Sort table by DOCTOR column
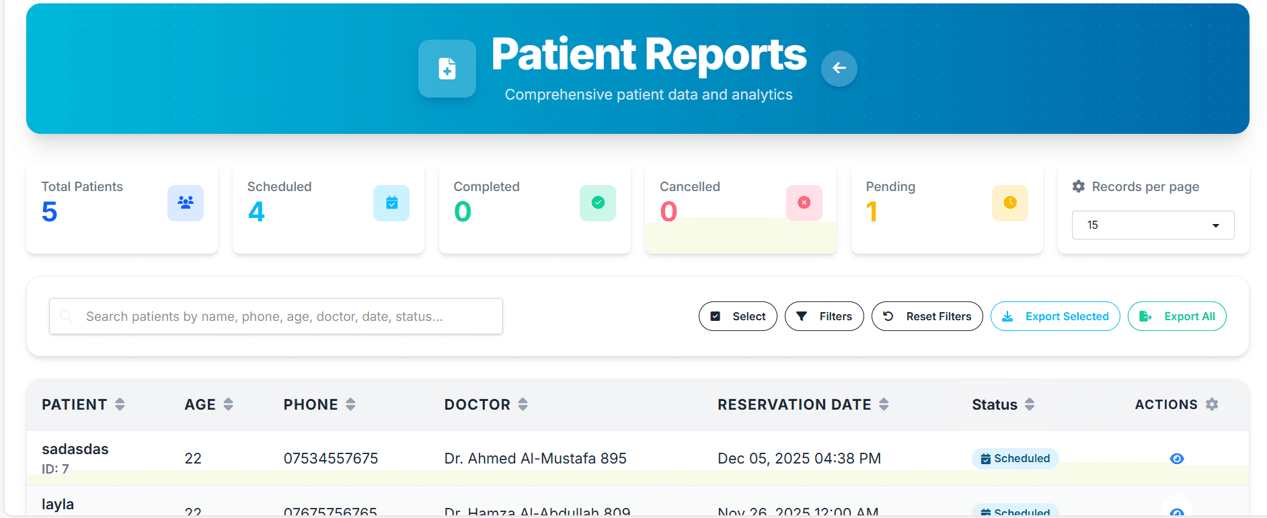 (523, 404)
